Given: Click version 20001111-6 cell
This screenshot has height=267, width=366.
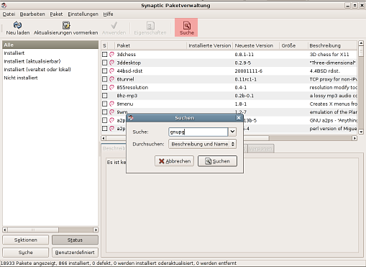Looking at the screenshot, I should click(x=249, y=71).
